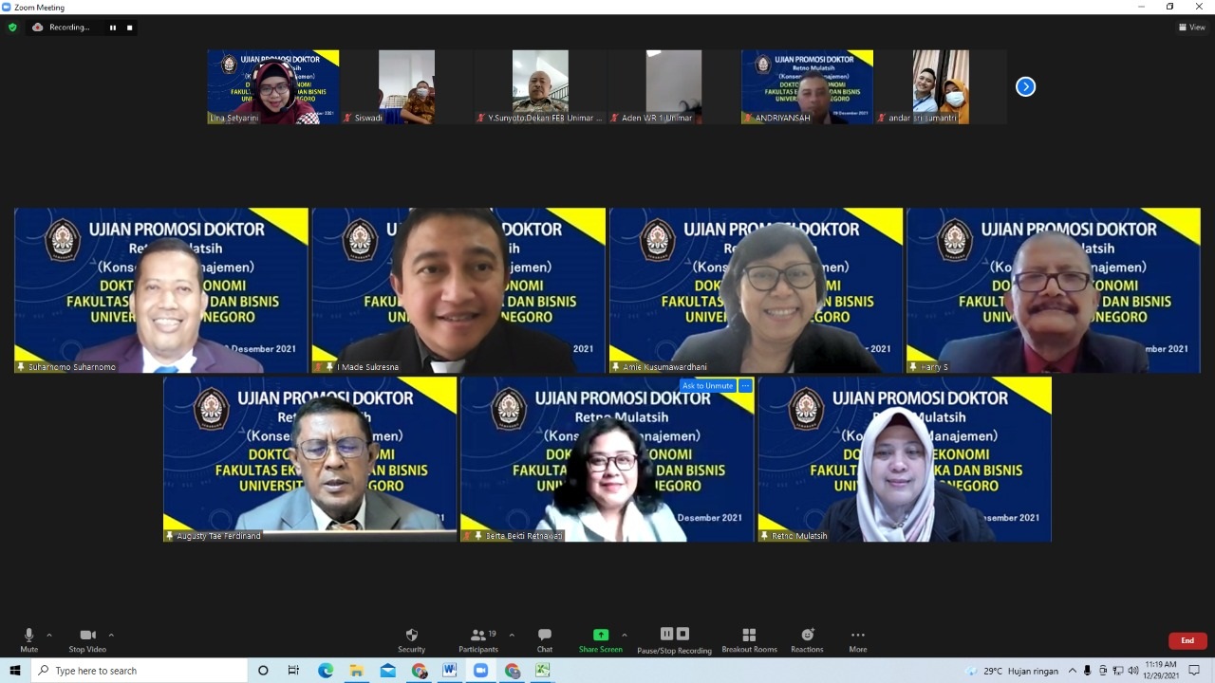Viewport: 1215px width, 683px height.
Task: Expand video options arrow beside Stop Video
Action: pyautogui.click(x=111, y=636)
